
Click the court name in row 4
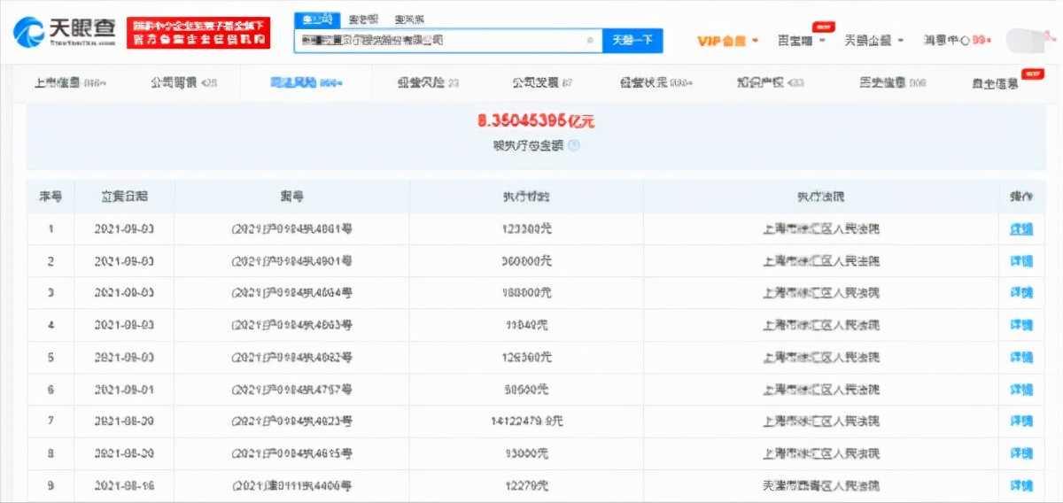pos(819,325)
